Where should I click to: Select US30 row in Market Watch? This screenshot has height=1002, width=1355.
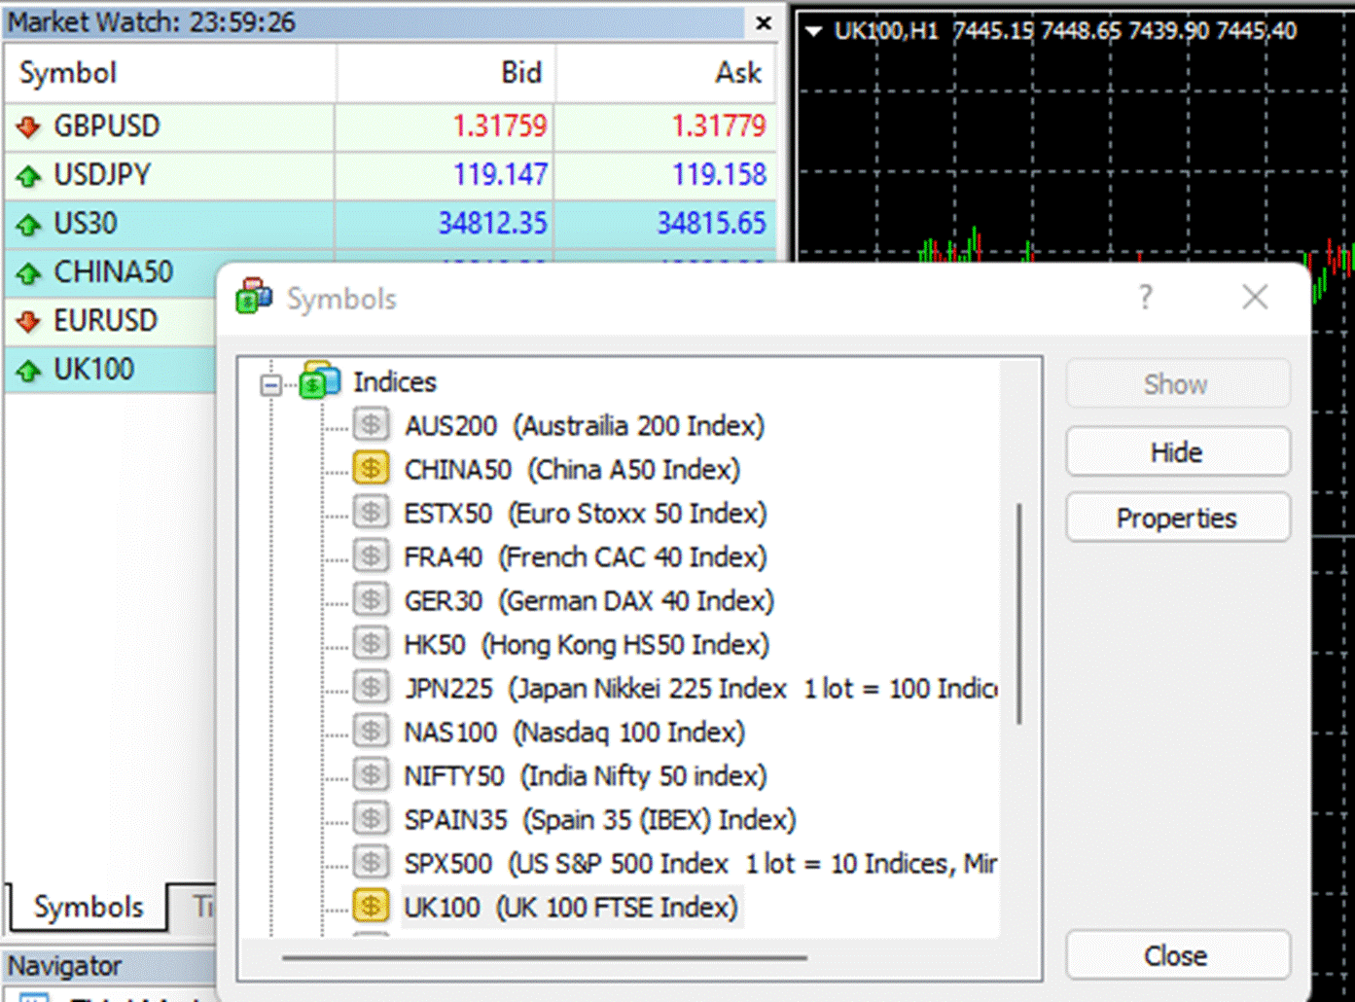pyautogui.click(x=390, y=224)
